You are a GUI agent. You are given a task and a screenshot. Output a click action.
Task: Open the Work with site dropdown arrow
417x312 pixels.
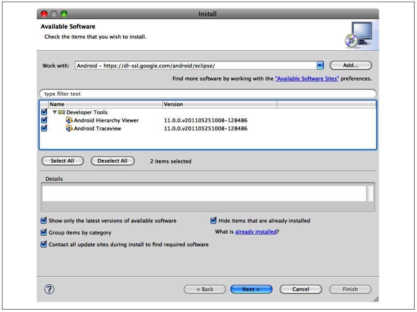coord(320,65)
